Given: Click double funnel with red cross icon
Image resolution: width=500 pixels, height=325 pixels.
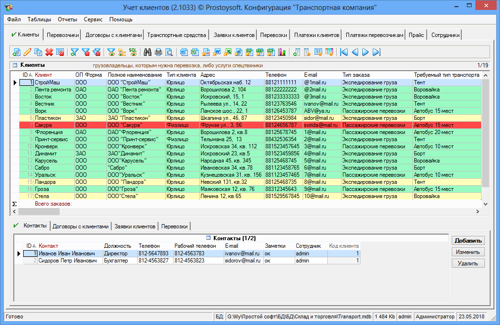Looking at the screenshot, I should (x=96, y=52).
